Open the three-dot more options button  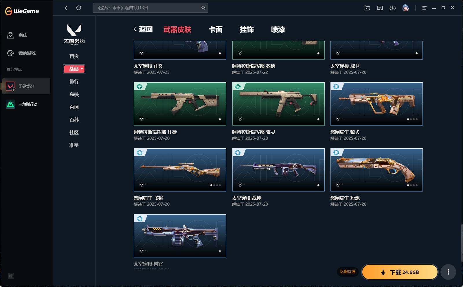[x=448, y=272]
